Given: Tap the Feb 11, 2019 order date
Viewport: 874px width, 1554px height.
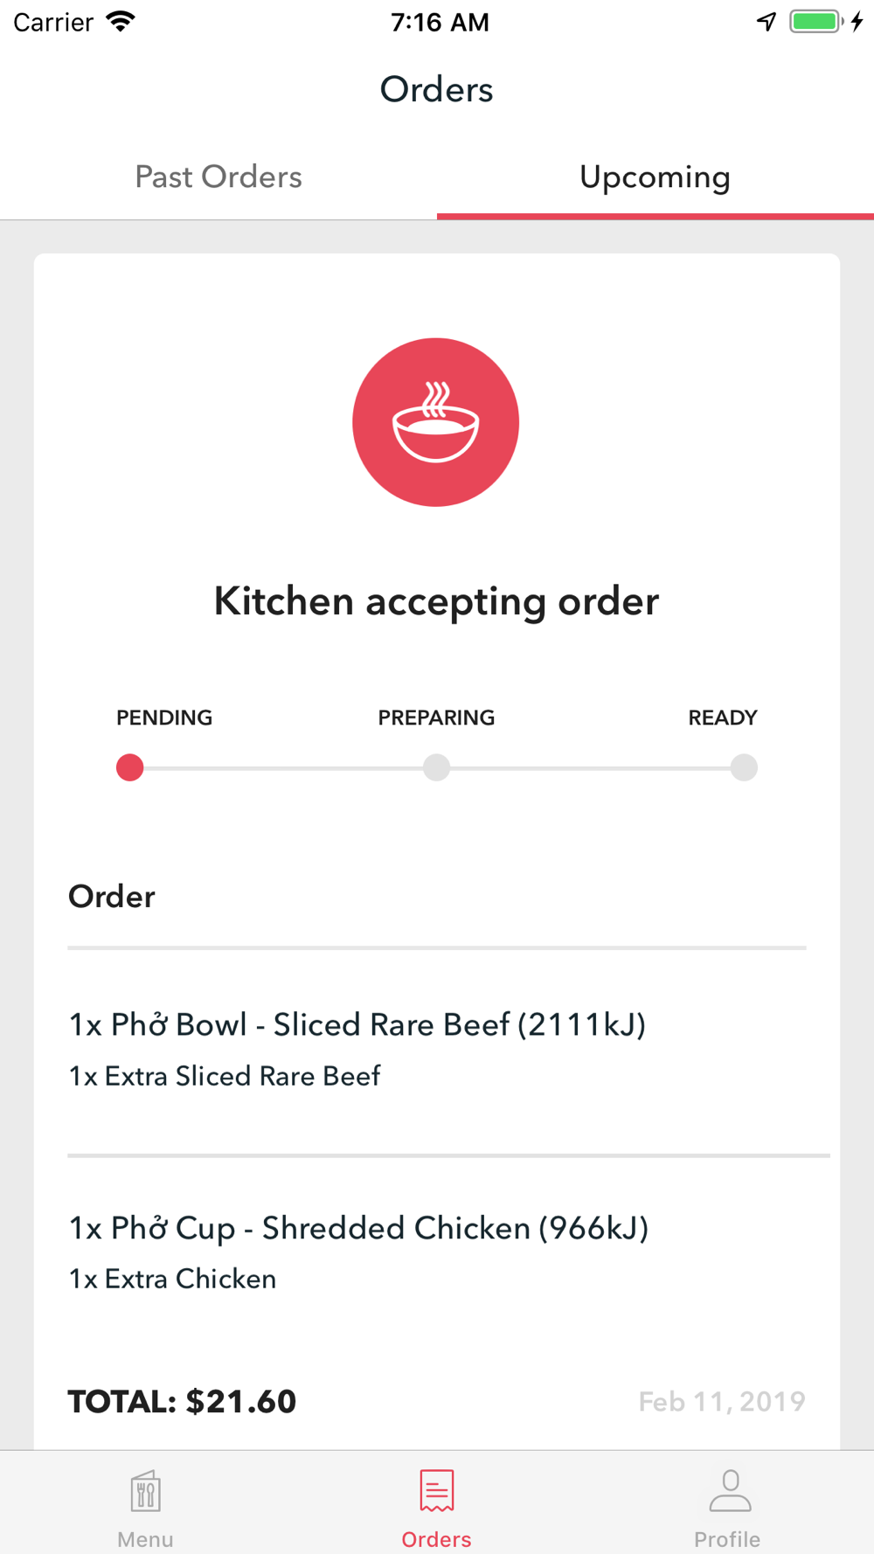Looking at the screenshot, I should pos(722,1401).
